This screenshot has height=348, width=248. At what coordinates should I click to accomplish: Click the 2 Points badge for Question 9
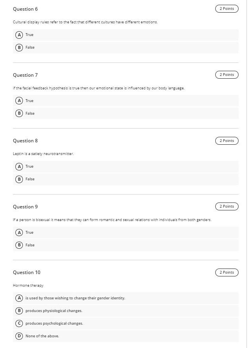[227, 206]
